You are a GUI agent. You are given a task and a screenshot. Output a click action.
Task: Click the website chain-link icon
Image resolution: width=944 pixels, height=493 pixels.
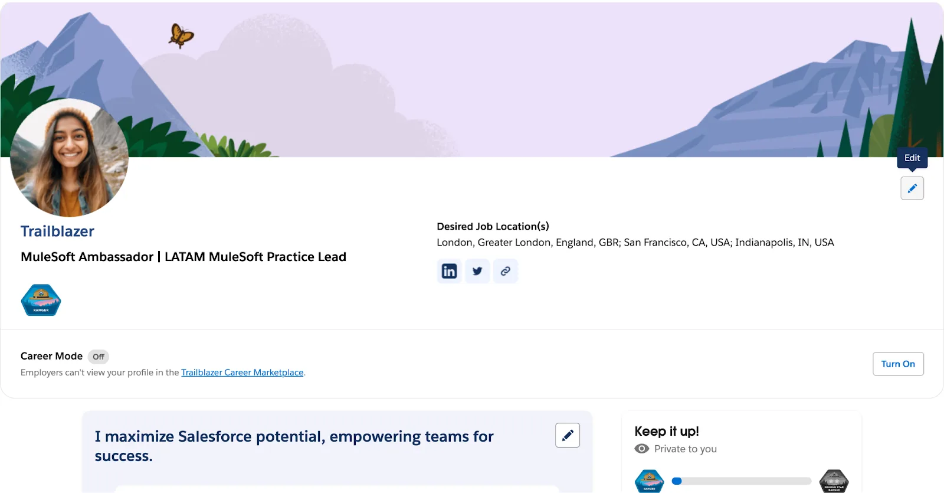pyautogui.click(x=506, y=271)
